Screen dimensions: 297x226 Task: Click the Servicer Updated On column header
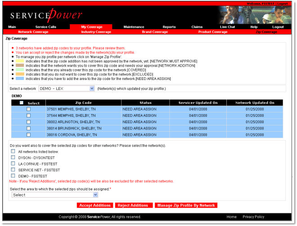point(198,103)
